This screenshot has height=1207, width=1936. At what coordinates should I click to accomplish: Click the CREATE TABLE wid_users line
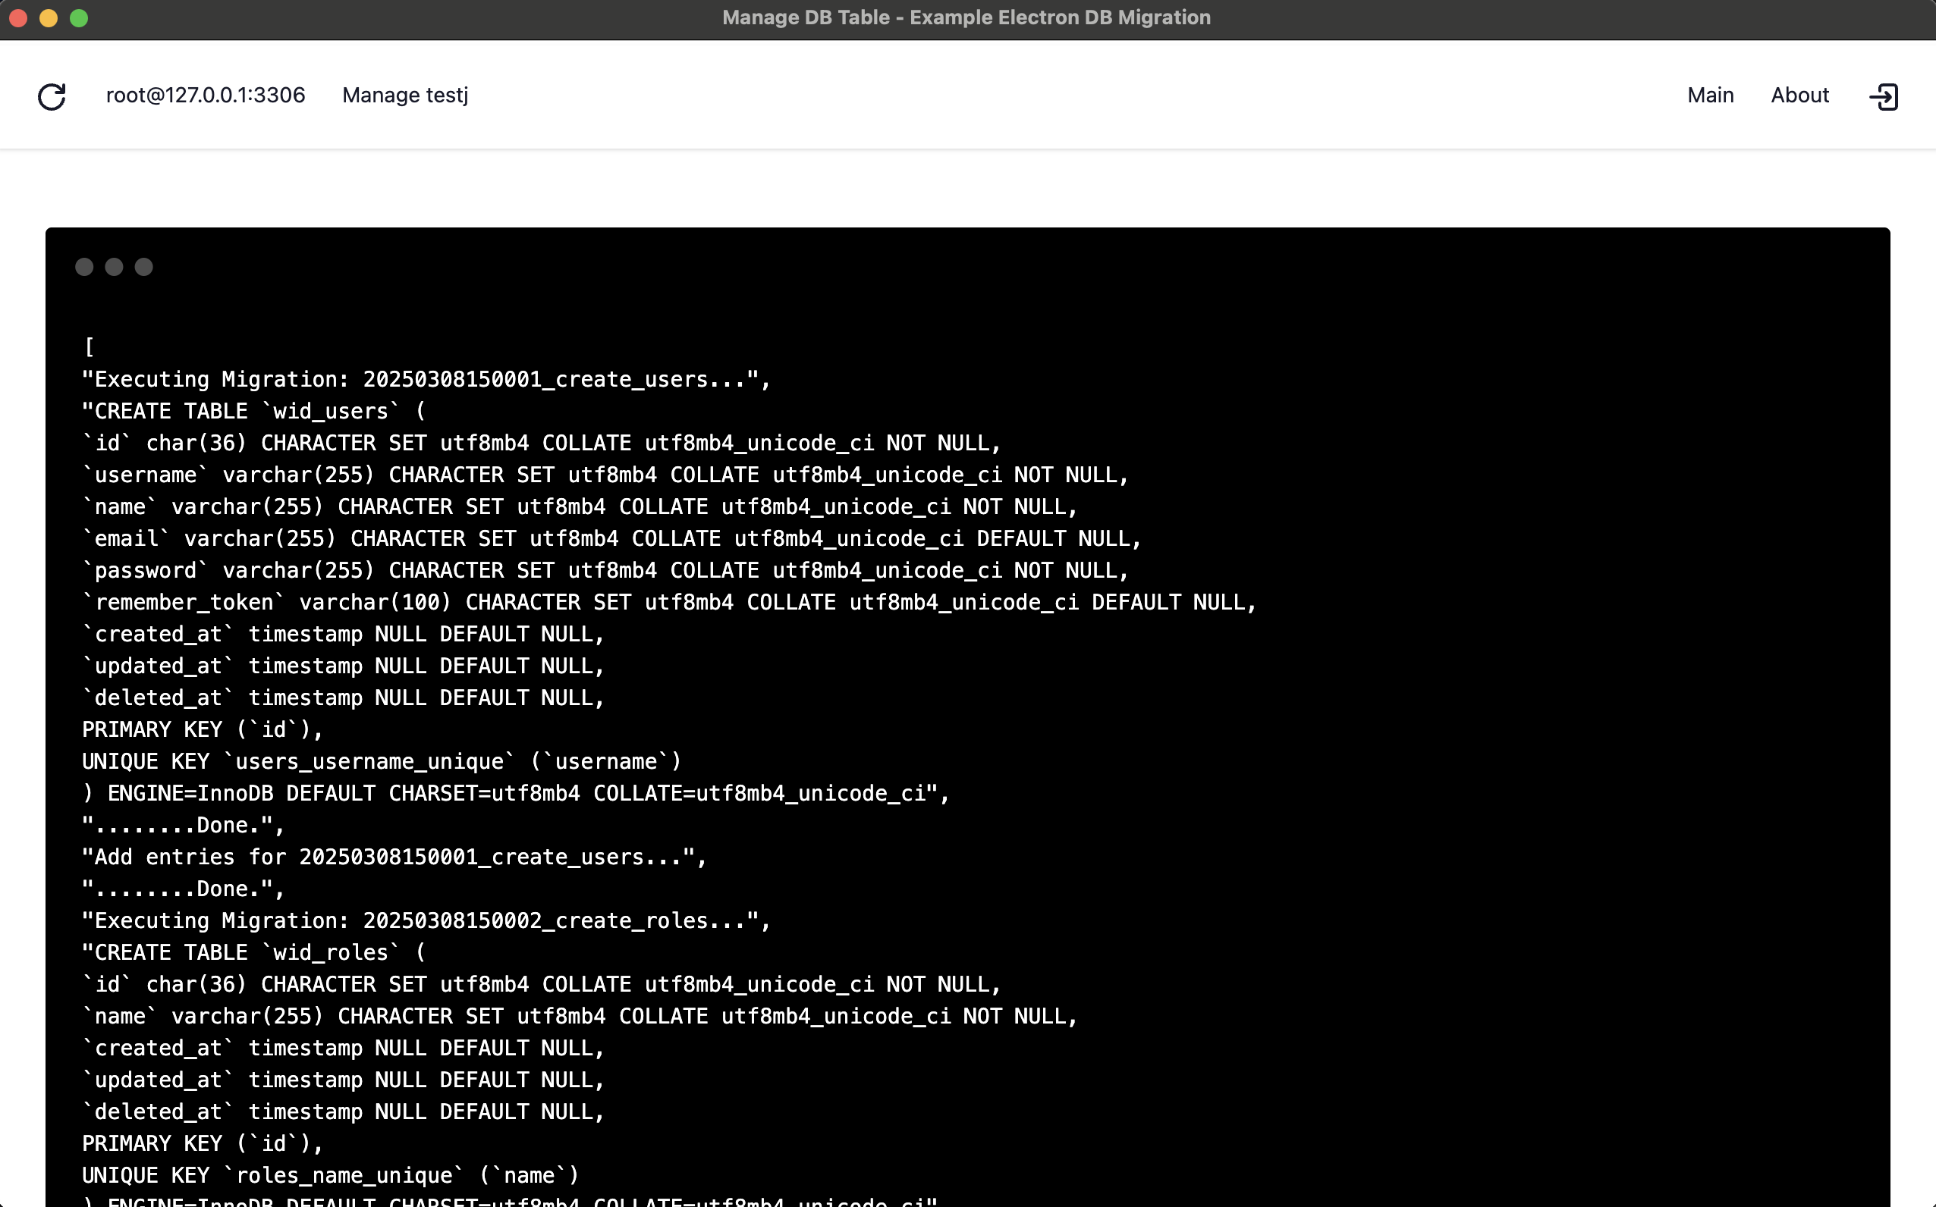point(254,411)
